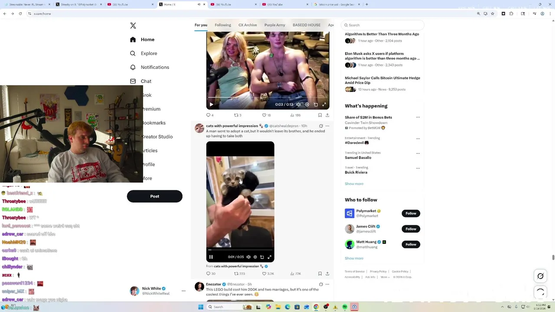Bookmark the cat adoption post
The width and height of the screenshot is (555, 312).
coord(320,273)
